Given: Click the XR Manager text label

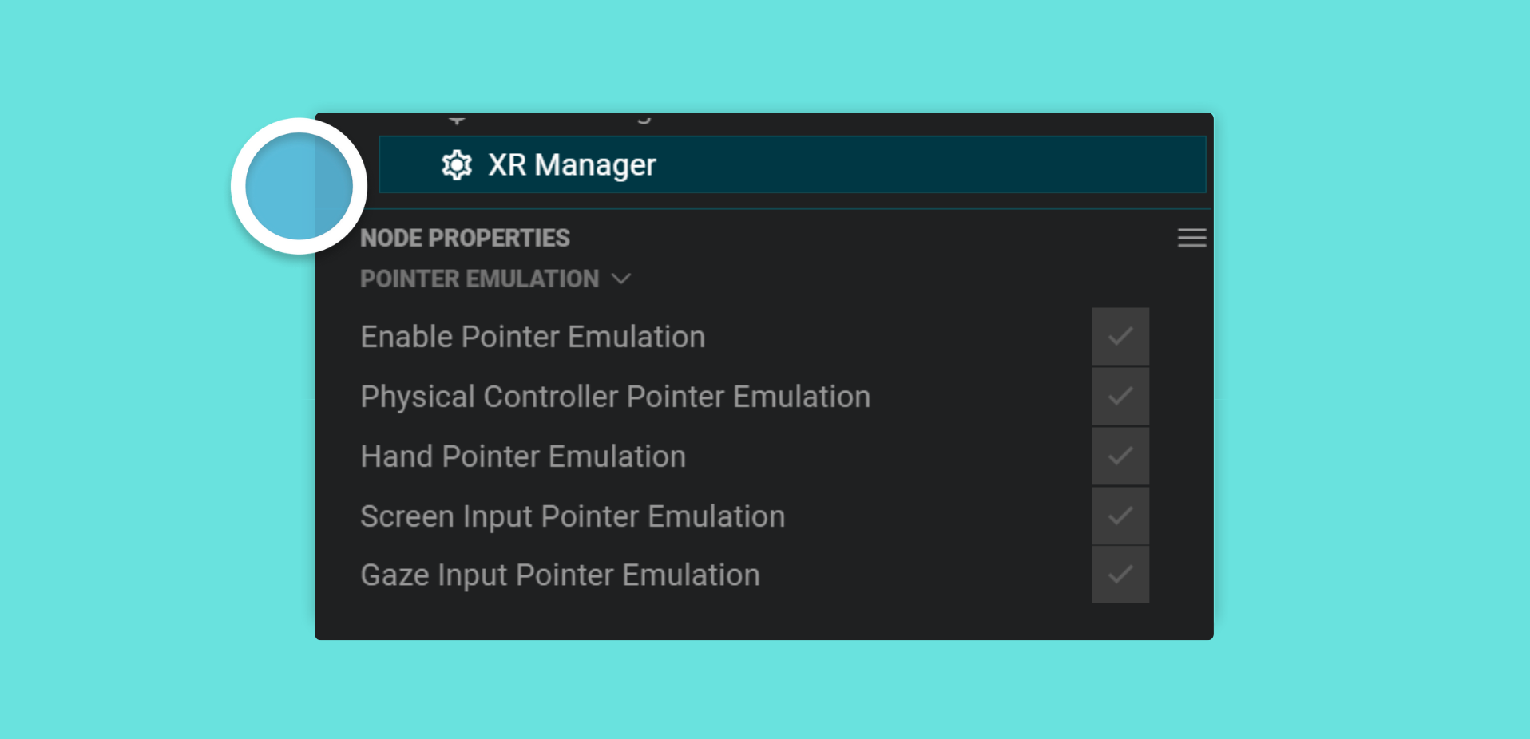Looking at the screenshot, I should [x=572, y=165].
